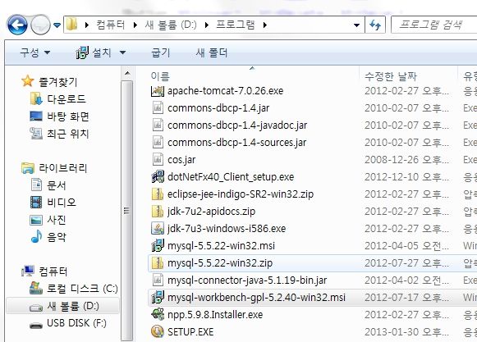
Task: Click the eclipse-jee-indigo-SR2-win32.zip archive icon
Action: (x=158, y=194)
